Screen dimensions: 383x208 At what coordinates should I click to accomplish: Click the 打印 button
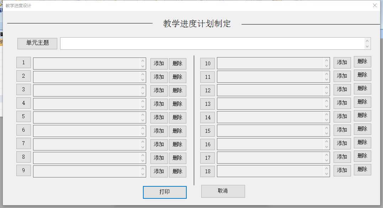165,192
